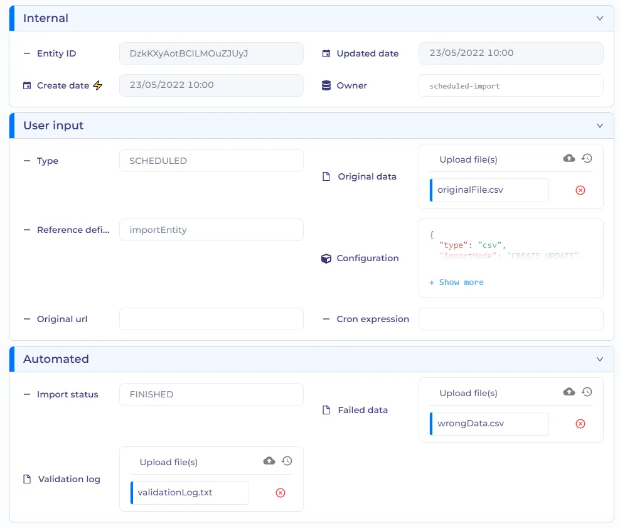Screen dimensions: 620x528
Task: Expand Configuration with Show more
Action: (457, 283)
